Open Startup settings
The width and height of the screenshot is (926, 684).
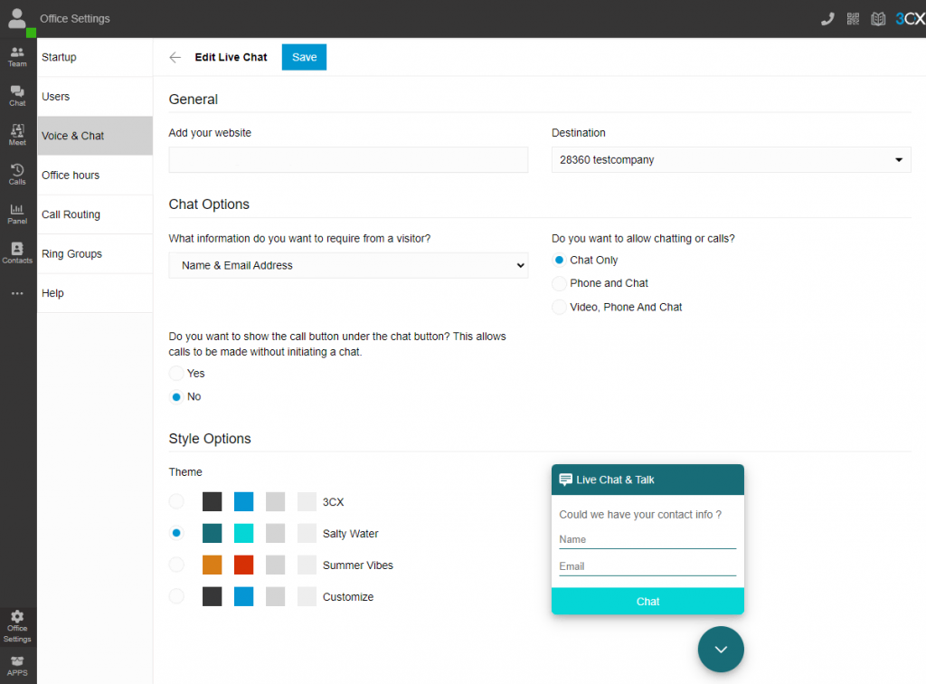click(x=94, y=57)
